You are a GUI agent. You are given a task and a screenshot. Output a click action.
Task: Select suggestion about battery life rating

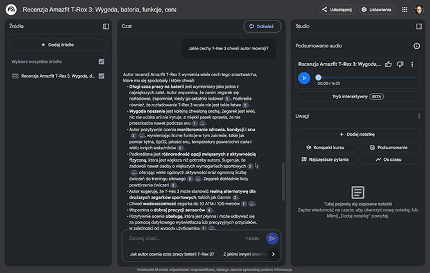(172, 254)
